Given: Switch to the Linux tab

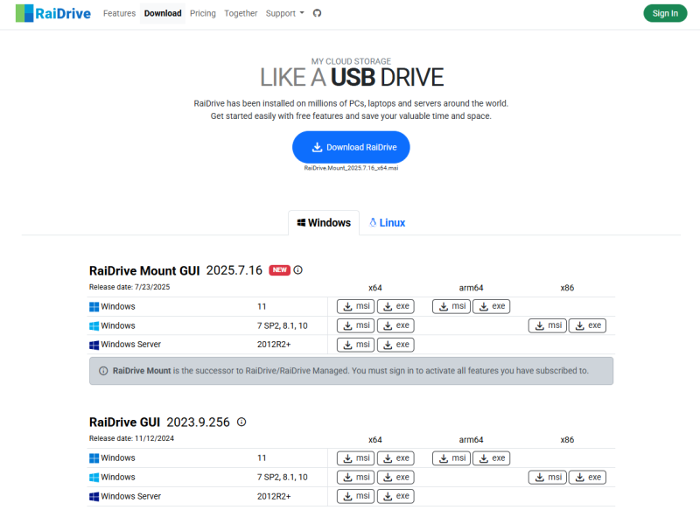Looking at the screenshot, I should click(387, 223).
